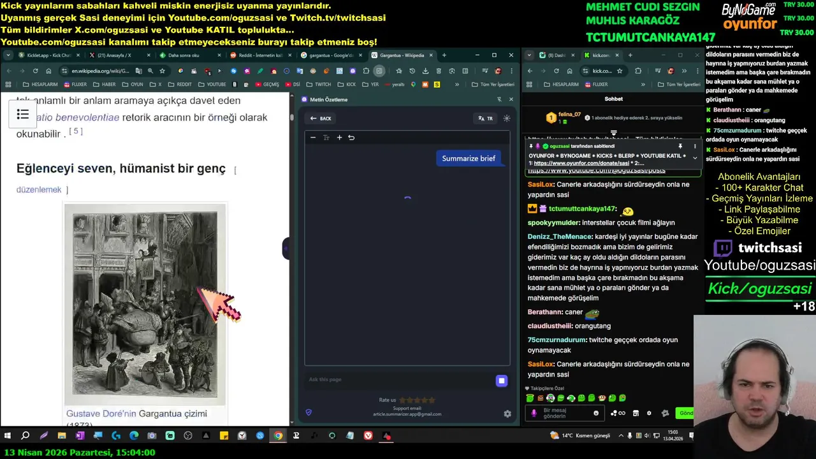Open Kick chat settings gear icon
Viewport: 816px width, 459px height.
[649, 413]
